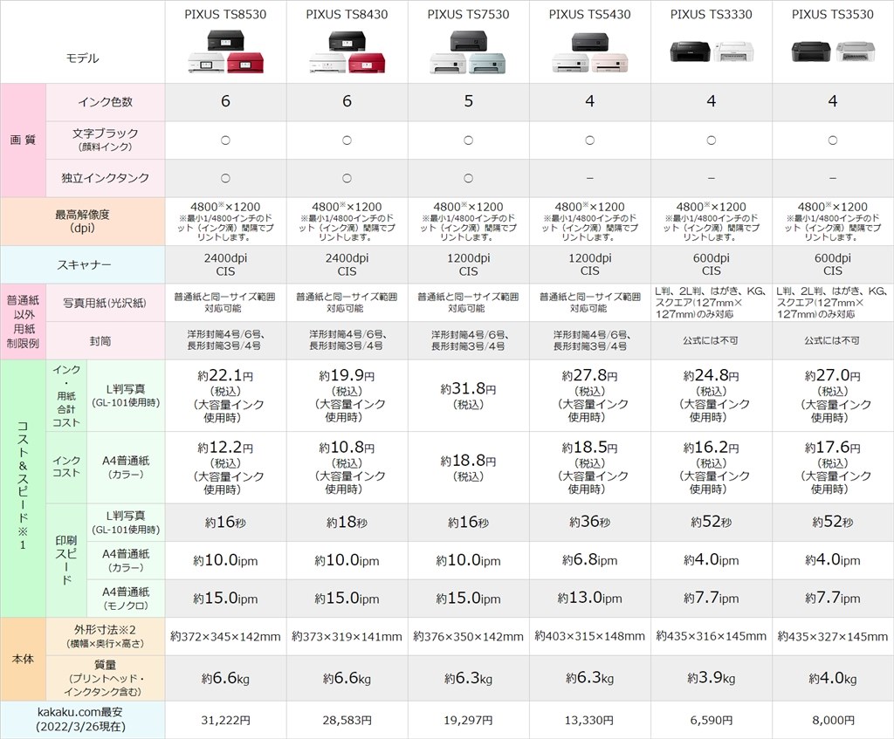Click the "封筒" row label
This screenshot has width=894, height=739.
click(x=100, y=341)
